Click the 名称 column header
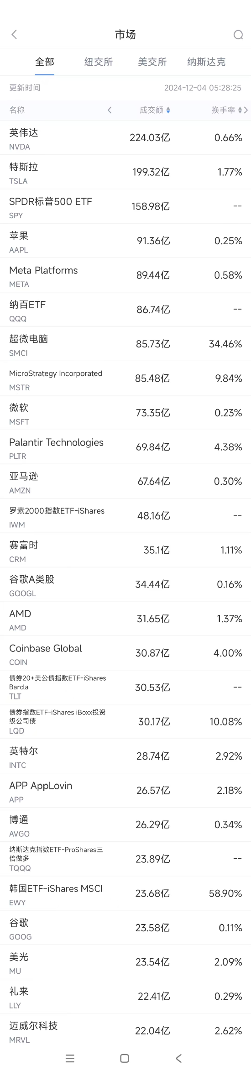The height and width of the screenshot is (1071, 251). [x=17, y=110]
